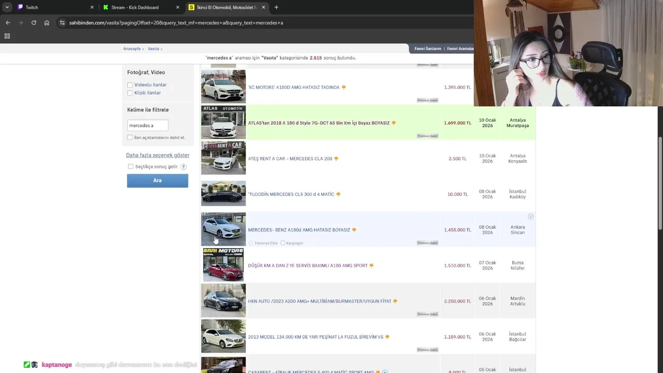This screenshot has width=663, height=373.
Task: Add the A180d Ankara listing to favorites
Action: tap(263, 243)
